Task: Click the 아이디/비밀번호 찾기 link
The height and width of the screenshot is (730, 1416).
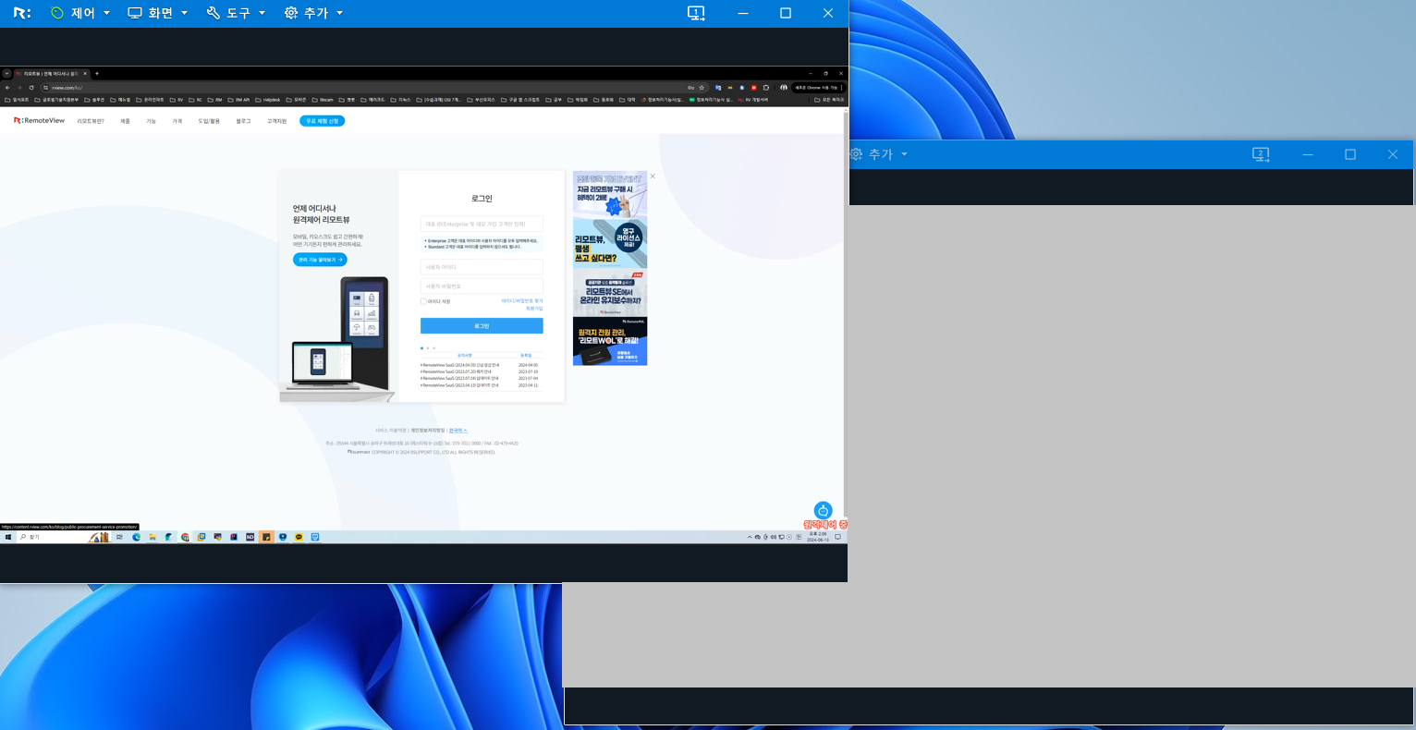Action: click(x=522, y=300)
